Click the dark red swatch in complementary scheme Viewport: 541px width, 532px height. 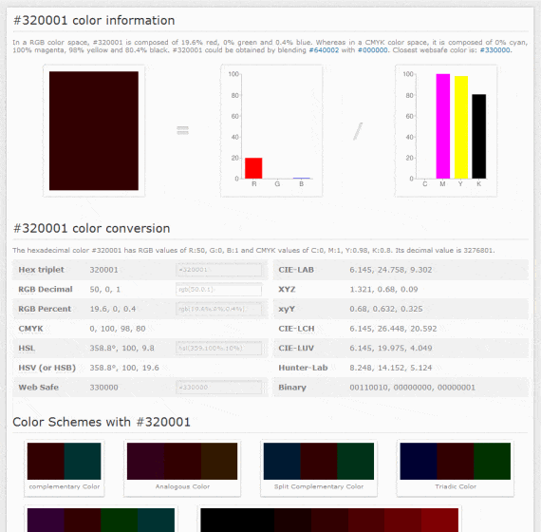pyautogui.click(x=46, y=461)
